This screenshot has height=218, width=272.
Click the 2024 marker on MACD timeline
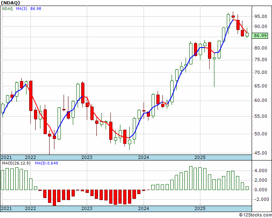pyautogui.click(x=144, y=208)
